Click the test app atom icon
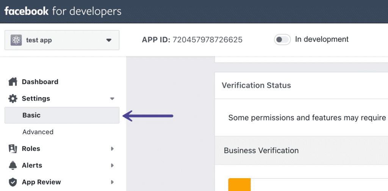 [x=16, y=40]
